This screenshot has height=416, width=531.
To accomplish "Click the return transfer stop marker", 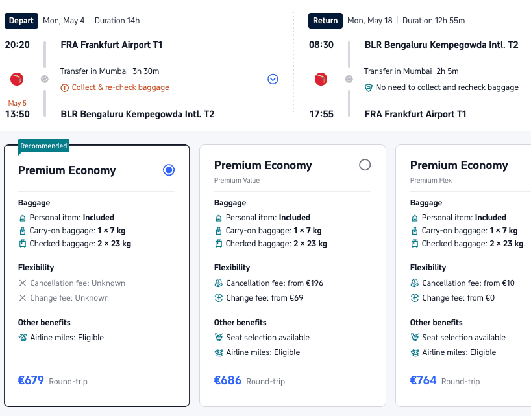I will click(349, 79).
